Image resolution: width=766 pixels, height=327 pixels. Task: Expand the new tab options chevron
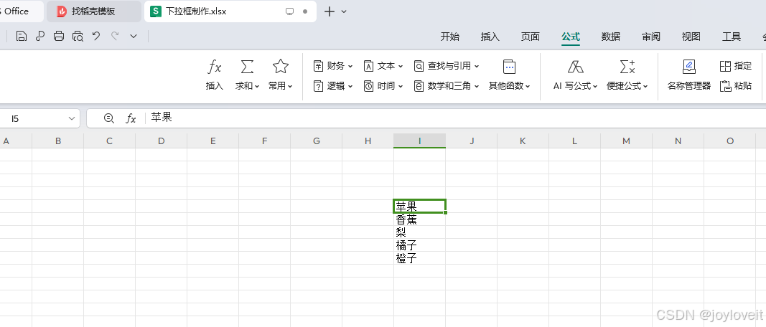pos(344,11)
